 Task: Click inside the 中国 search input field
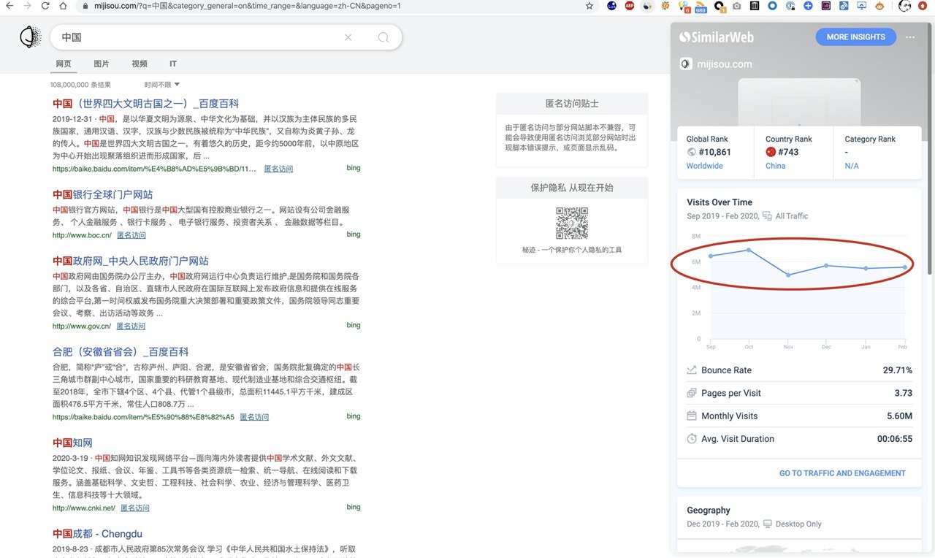[197, 37]
